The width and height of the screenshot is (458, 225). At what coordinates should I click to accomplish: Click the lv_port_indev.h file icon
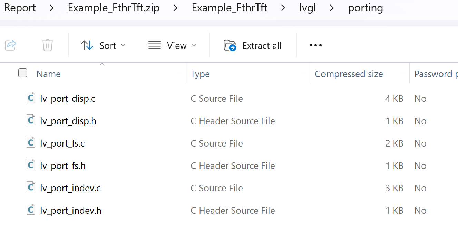tap(31, 210)
